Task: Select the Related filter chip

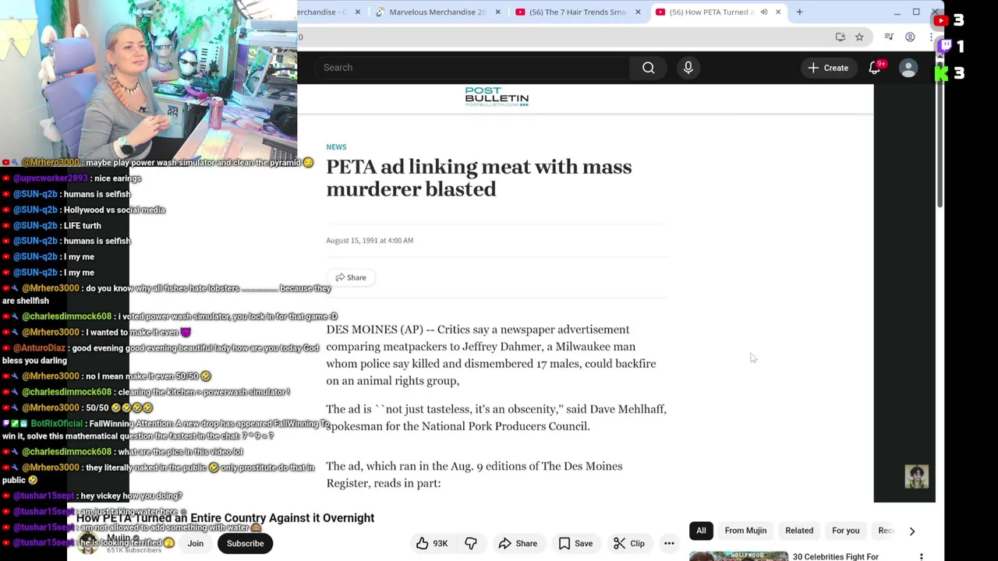Action: pyautogui.click(x=799, y=531)
